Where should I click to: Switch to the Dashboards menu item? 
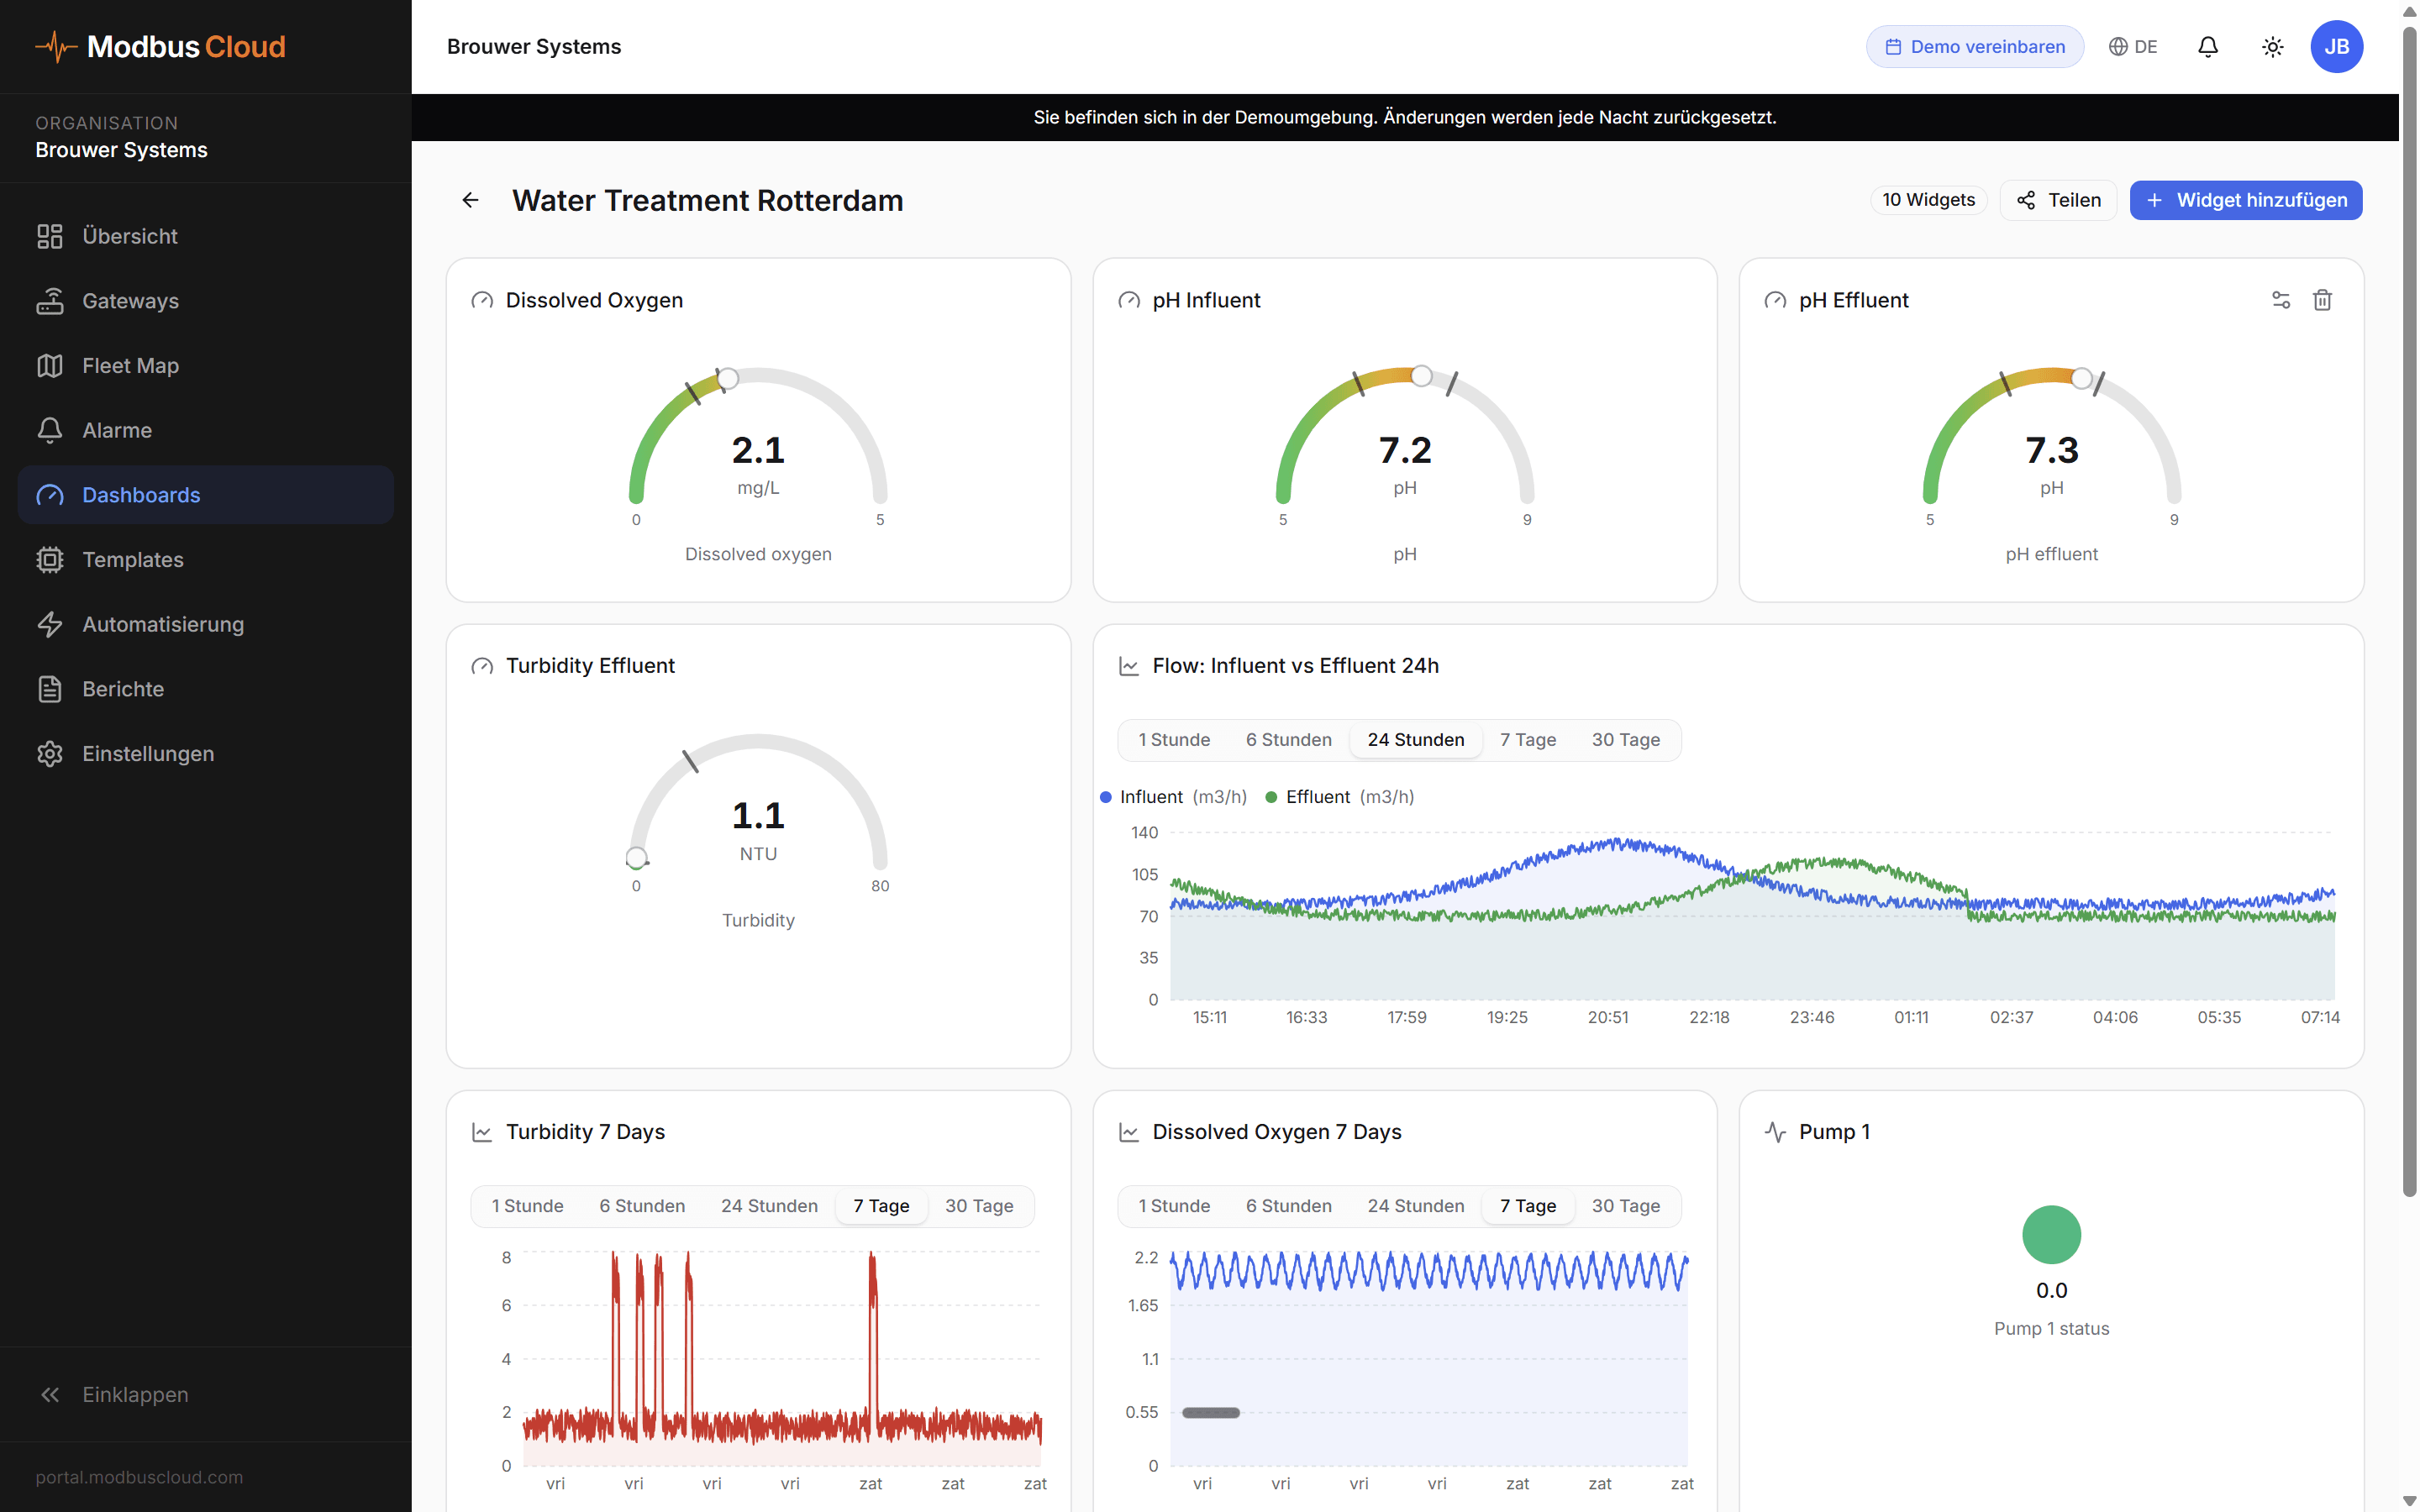pos(141,494)
